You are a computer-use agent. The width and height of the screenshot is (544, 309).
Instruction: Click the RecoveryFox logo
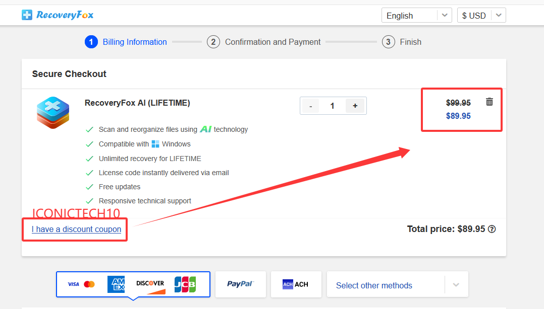58,15
